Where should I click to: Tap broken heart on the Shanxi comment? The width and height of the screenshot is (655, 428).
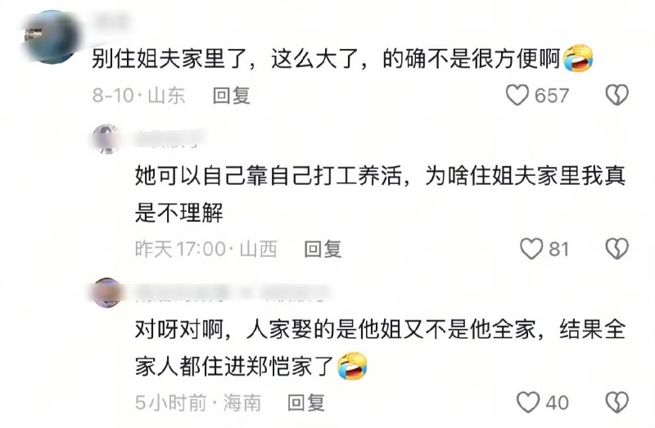click(617, 249)
